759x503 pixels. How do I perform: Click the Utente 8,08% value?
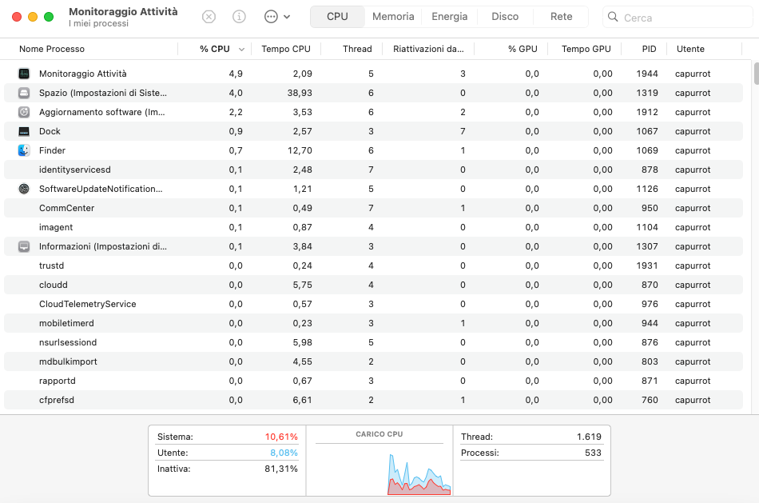click(284, 453)
